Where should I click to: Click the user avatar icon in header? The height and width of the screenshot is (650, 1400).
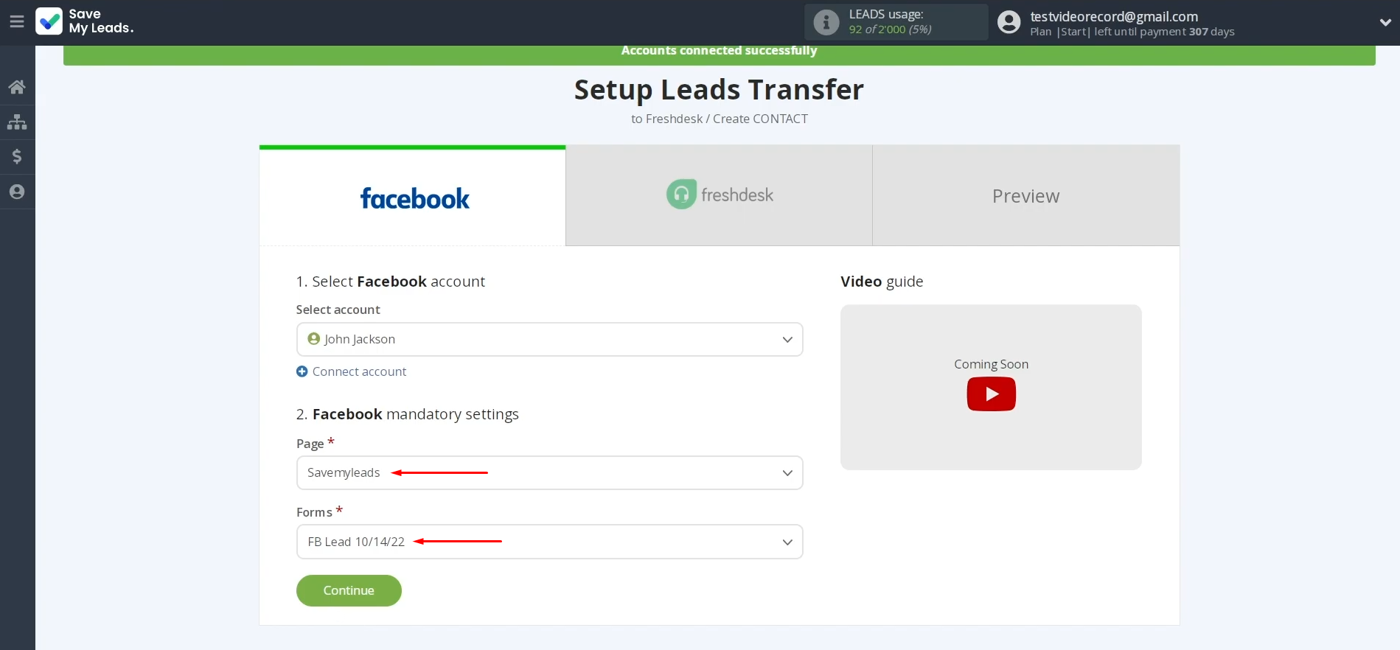click(x=1009, y=22)
